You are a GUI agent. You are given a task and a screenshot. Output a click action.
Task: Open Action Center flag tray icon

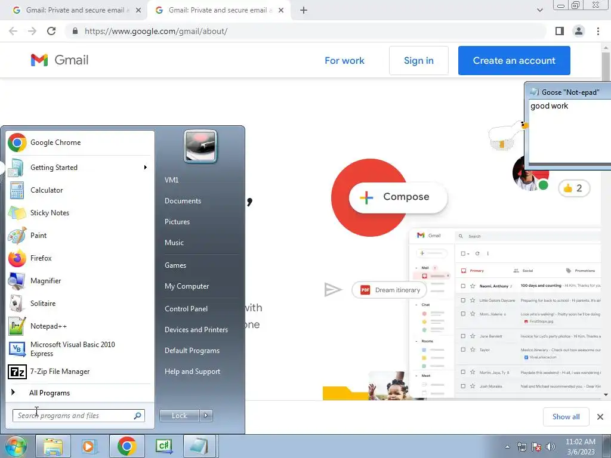[536, 447]
